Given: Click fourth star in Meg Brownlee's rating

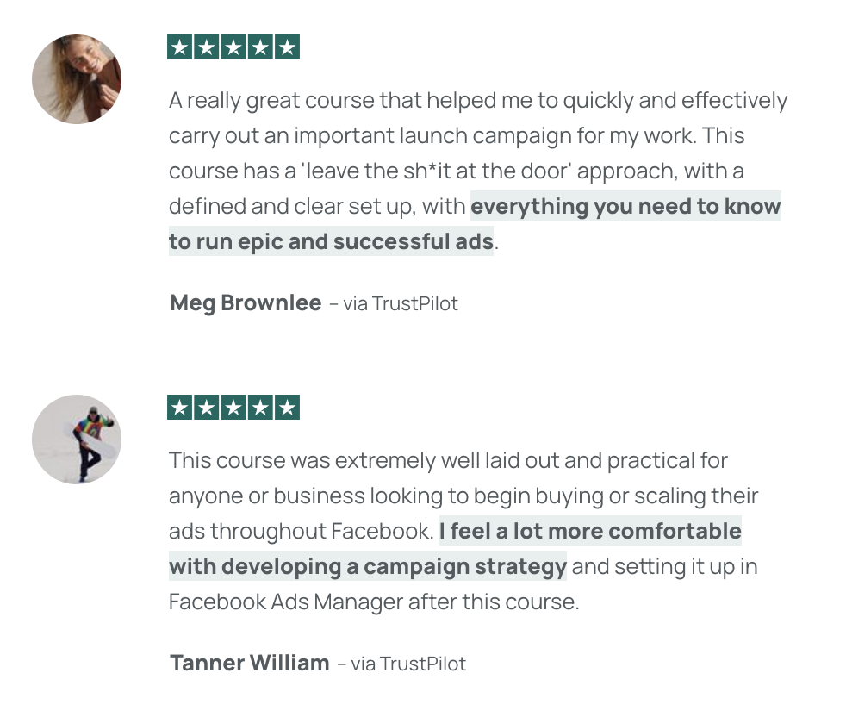Looking at the screenshot, I should point(260,47).
